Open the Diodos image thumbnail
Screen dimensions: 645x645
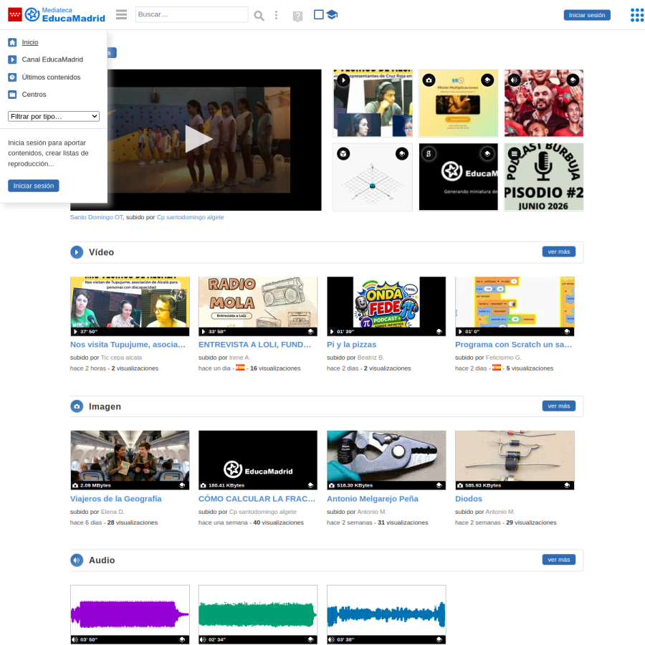(515, 460)
